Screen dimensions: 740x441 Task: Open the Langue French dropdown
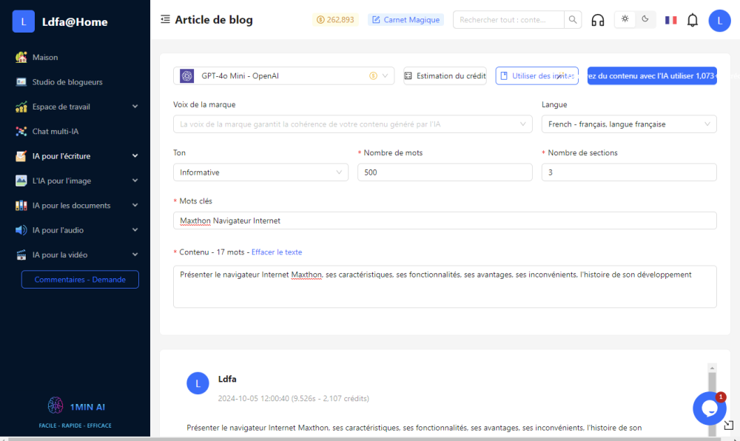pyautogui.click(x=629, y=124)
